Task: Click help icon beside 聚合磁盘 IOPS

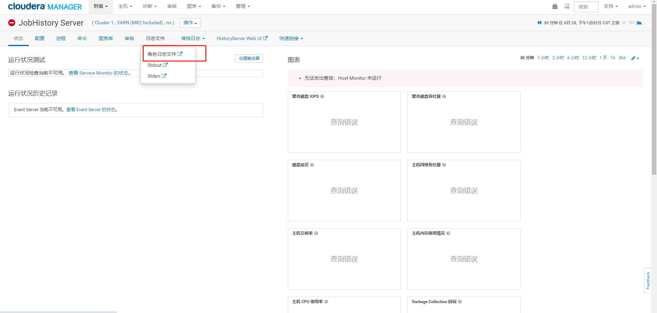Action: click(x=322, y=96)
